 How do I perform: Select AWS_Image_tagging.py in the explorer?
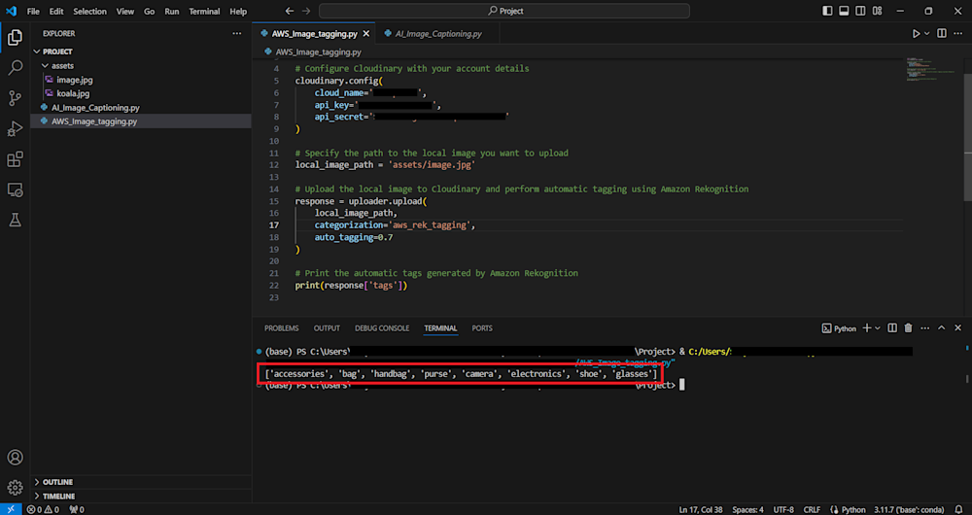141,121
